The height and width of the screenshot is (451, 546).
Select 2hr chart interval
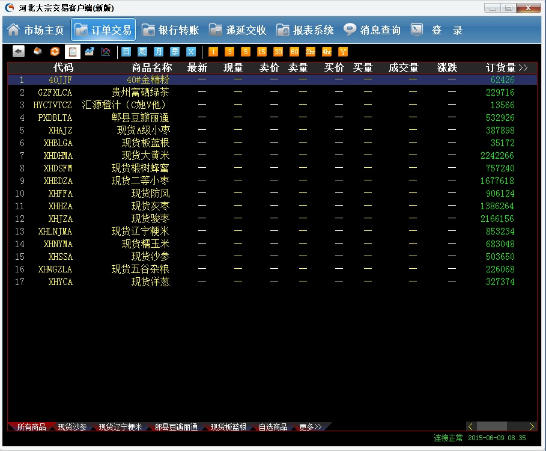pyautogui.click(x=311, y=52)
